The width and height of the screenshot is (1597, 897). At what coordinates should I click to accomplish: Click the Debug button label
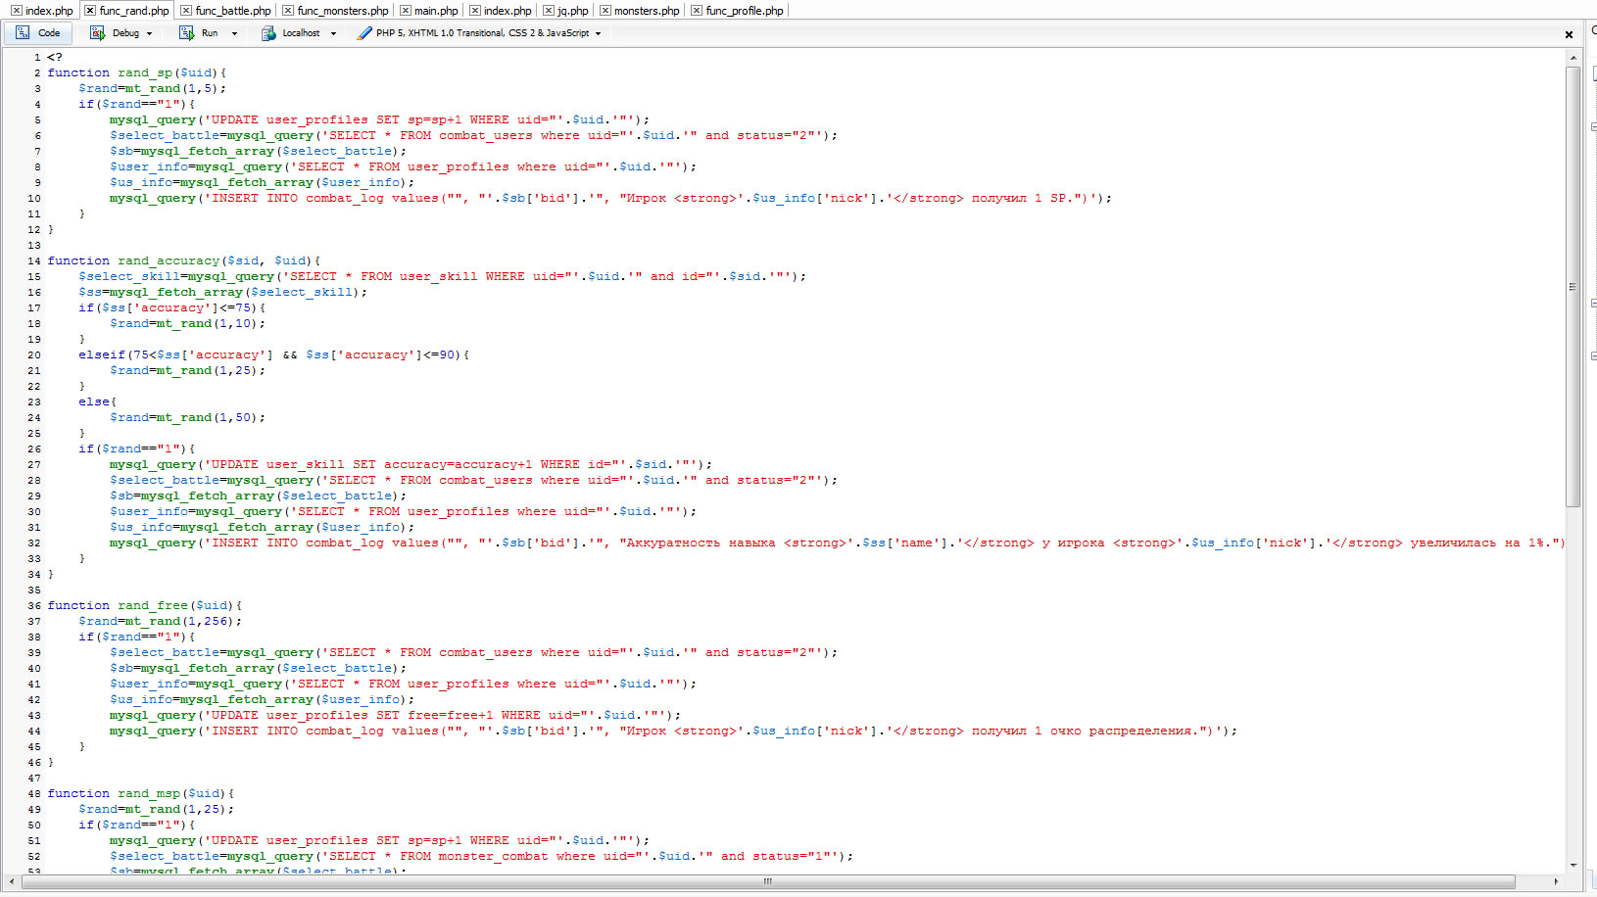click(x=125, y=33)
